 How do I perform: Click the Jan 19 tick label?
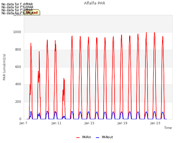coord(122,123)
